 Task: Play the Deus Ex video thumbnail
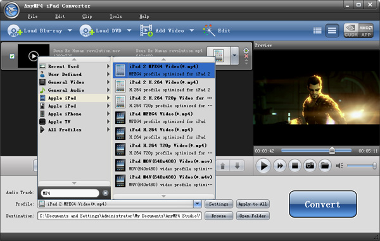(34, 56)
